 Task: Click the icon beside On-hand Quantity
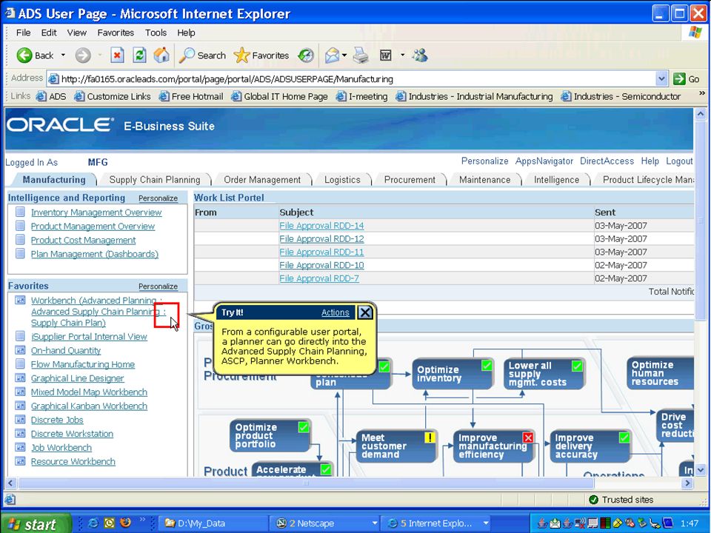tap(20, 350)
